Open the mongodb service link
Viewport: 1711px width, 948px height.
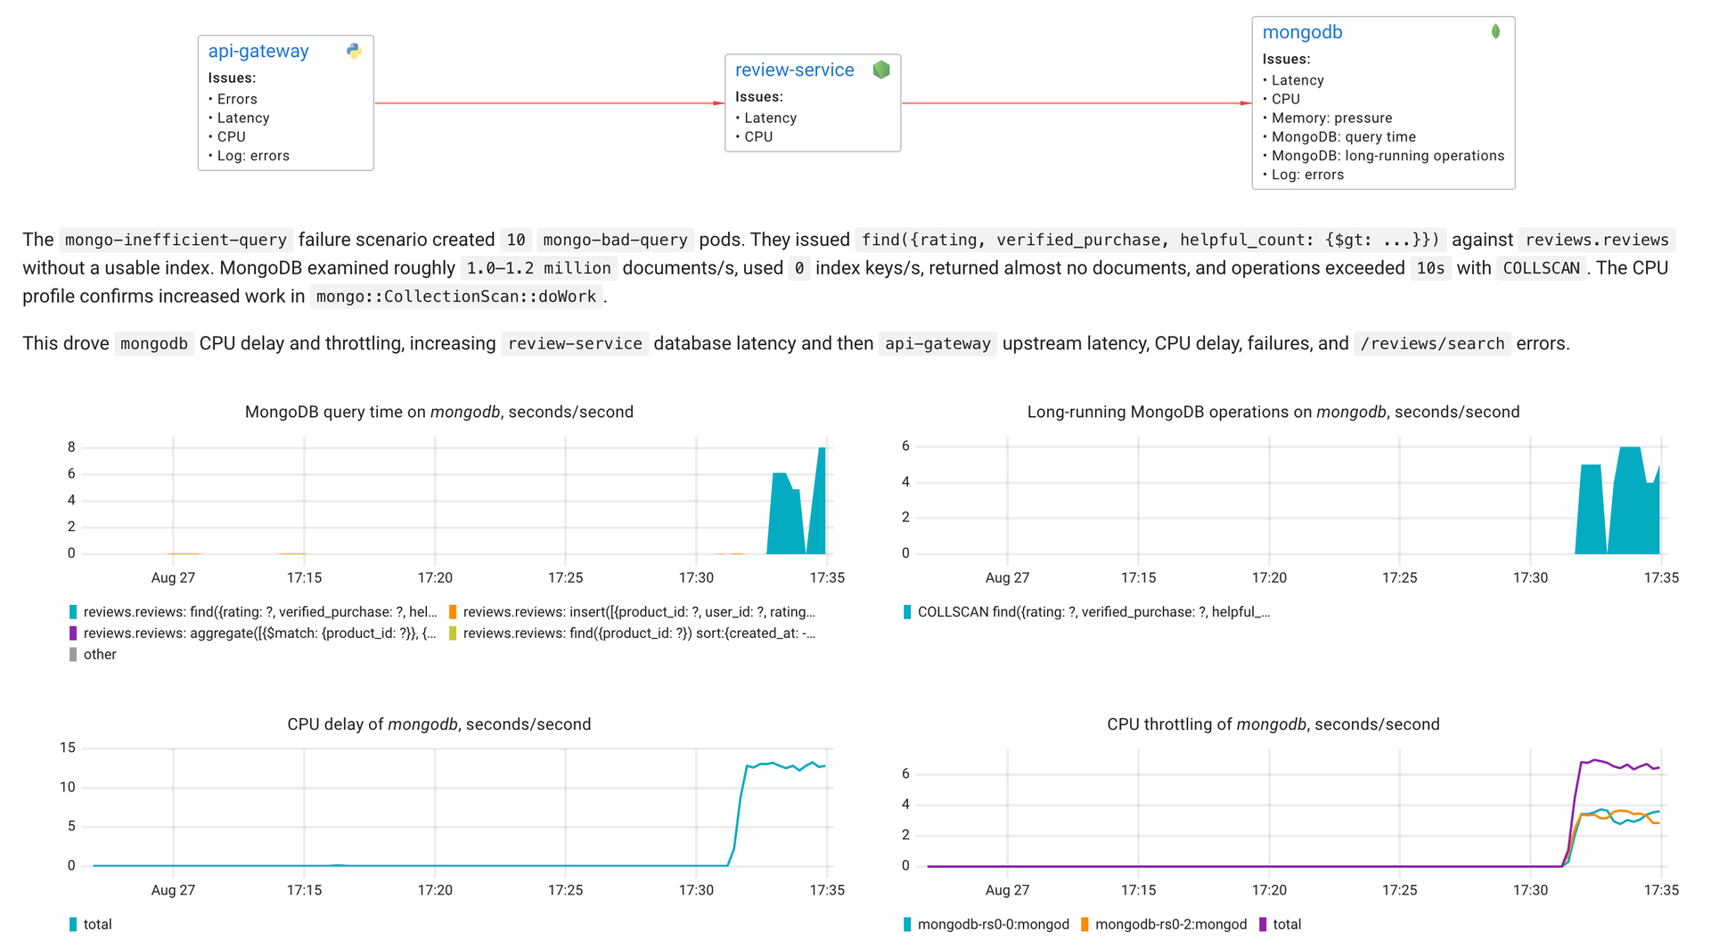1302,32
